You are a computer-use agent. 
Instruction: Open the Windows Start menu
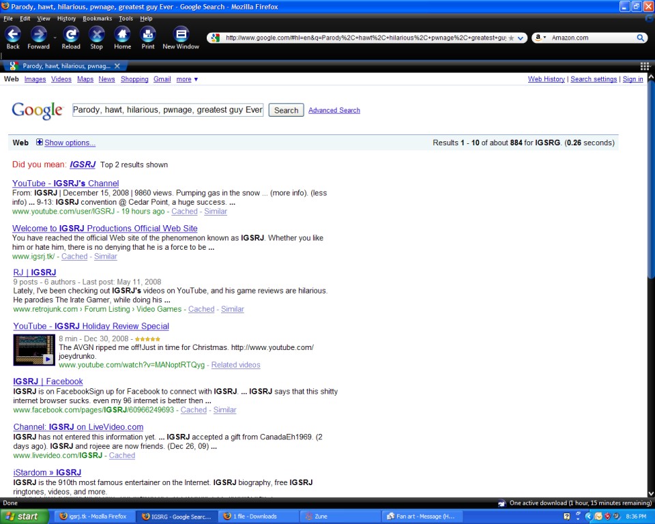tap(22, 516)
